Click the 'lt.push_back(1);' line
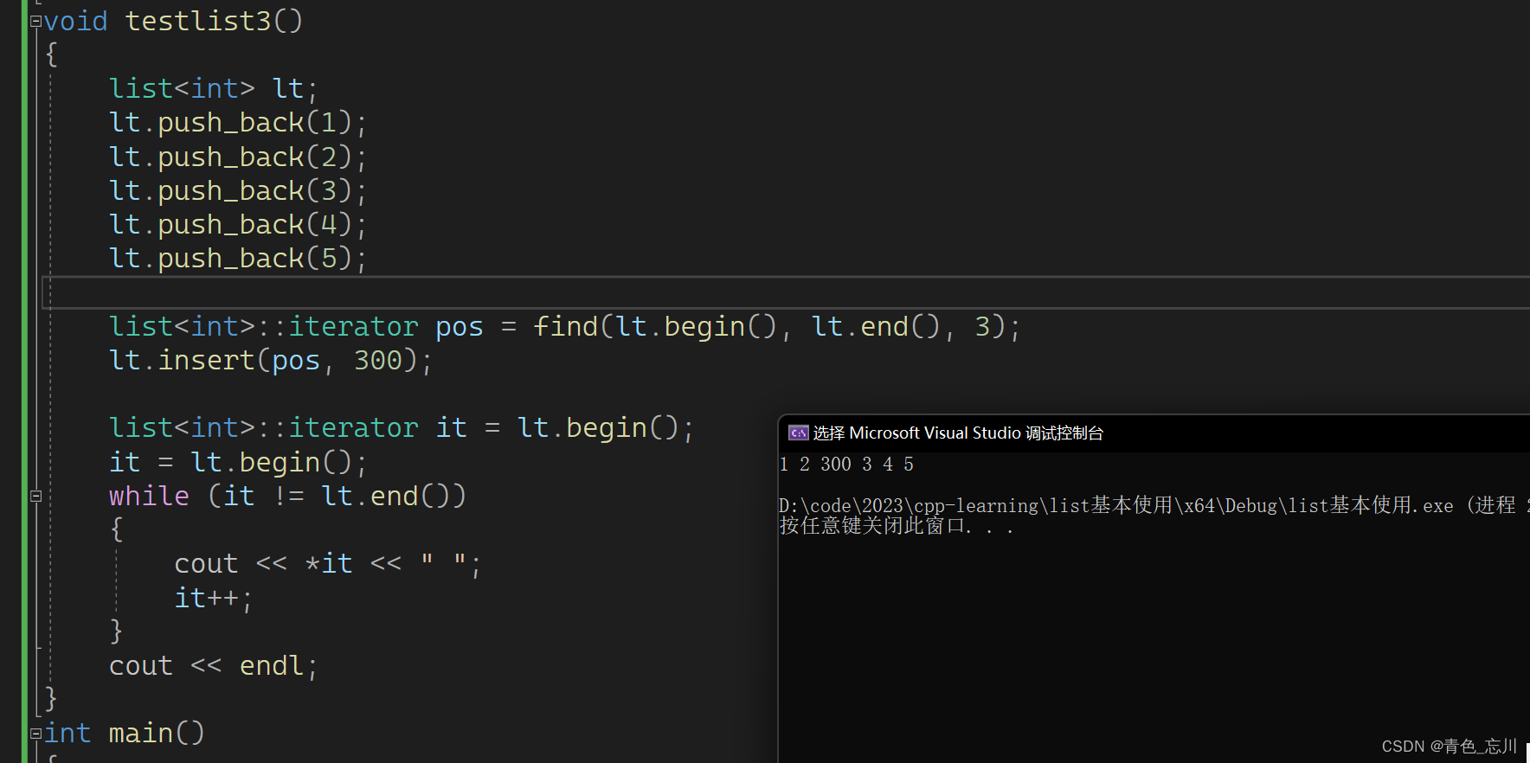 (238, 123)
